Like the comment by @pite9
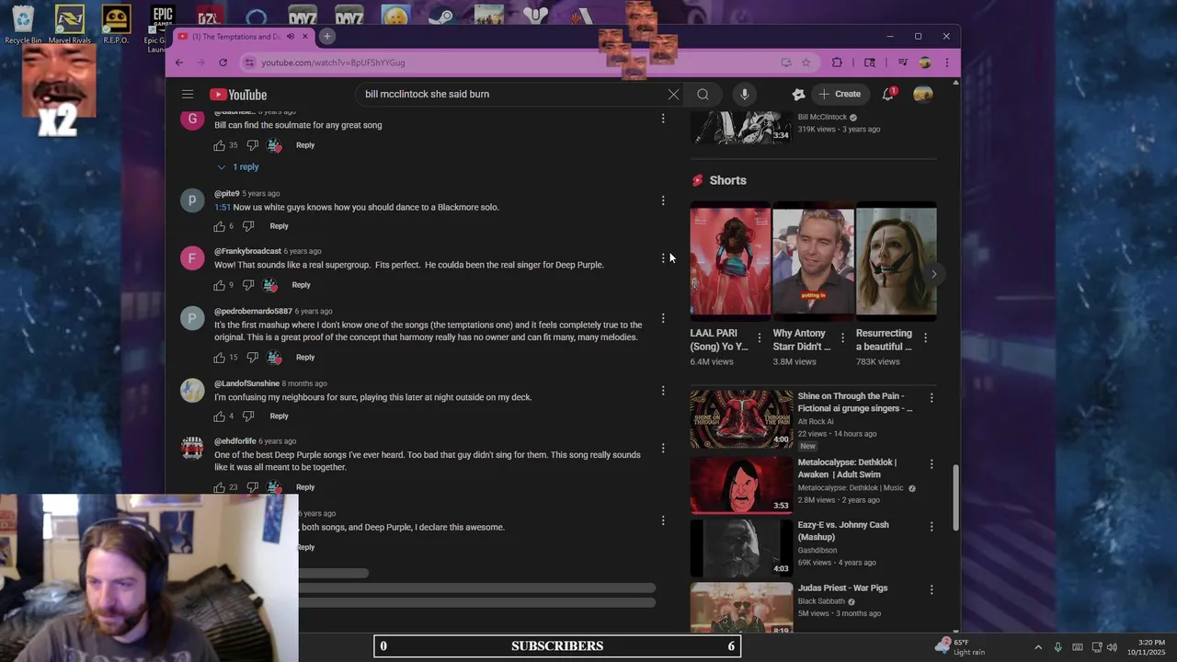The image size is (1177, 662). click(x=220, y=226)
